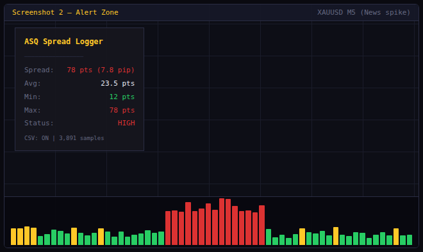This screenshot has height=252, width=423.
Task: Select the green minimum value 12 pts
Action: pyautogui.click(x=122, y=97)
